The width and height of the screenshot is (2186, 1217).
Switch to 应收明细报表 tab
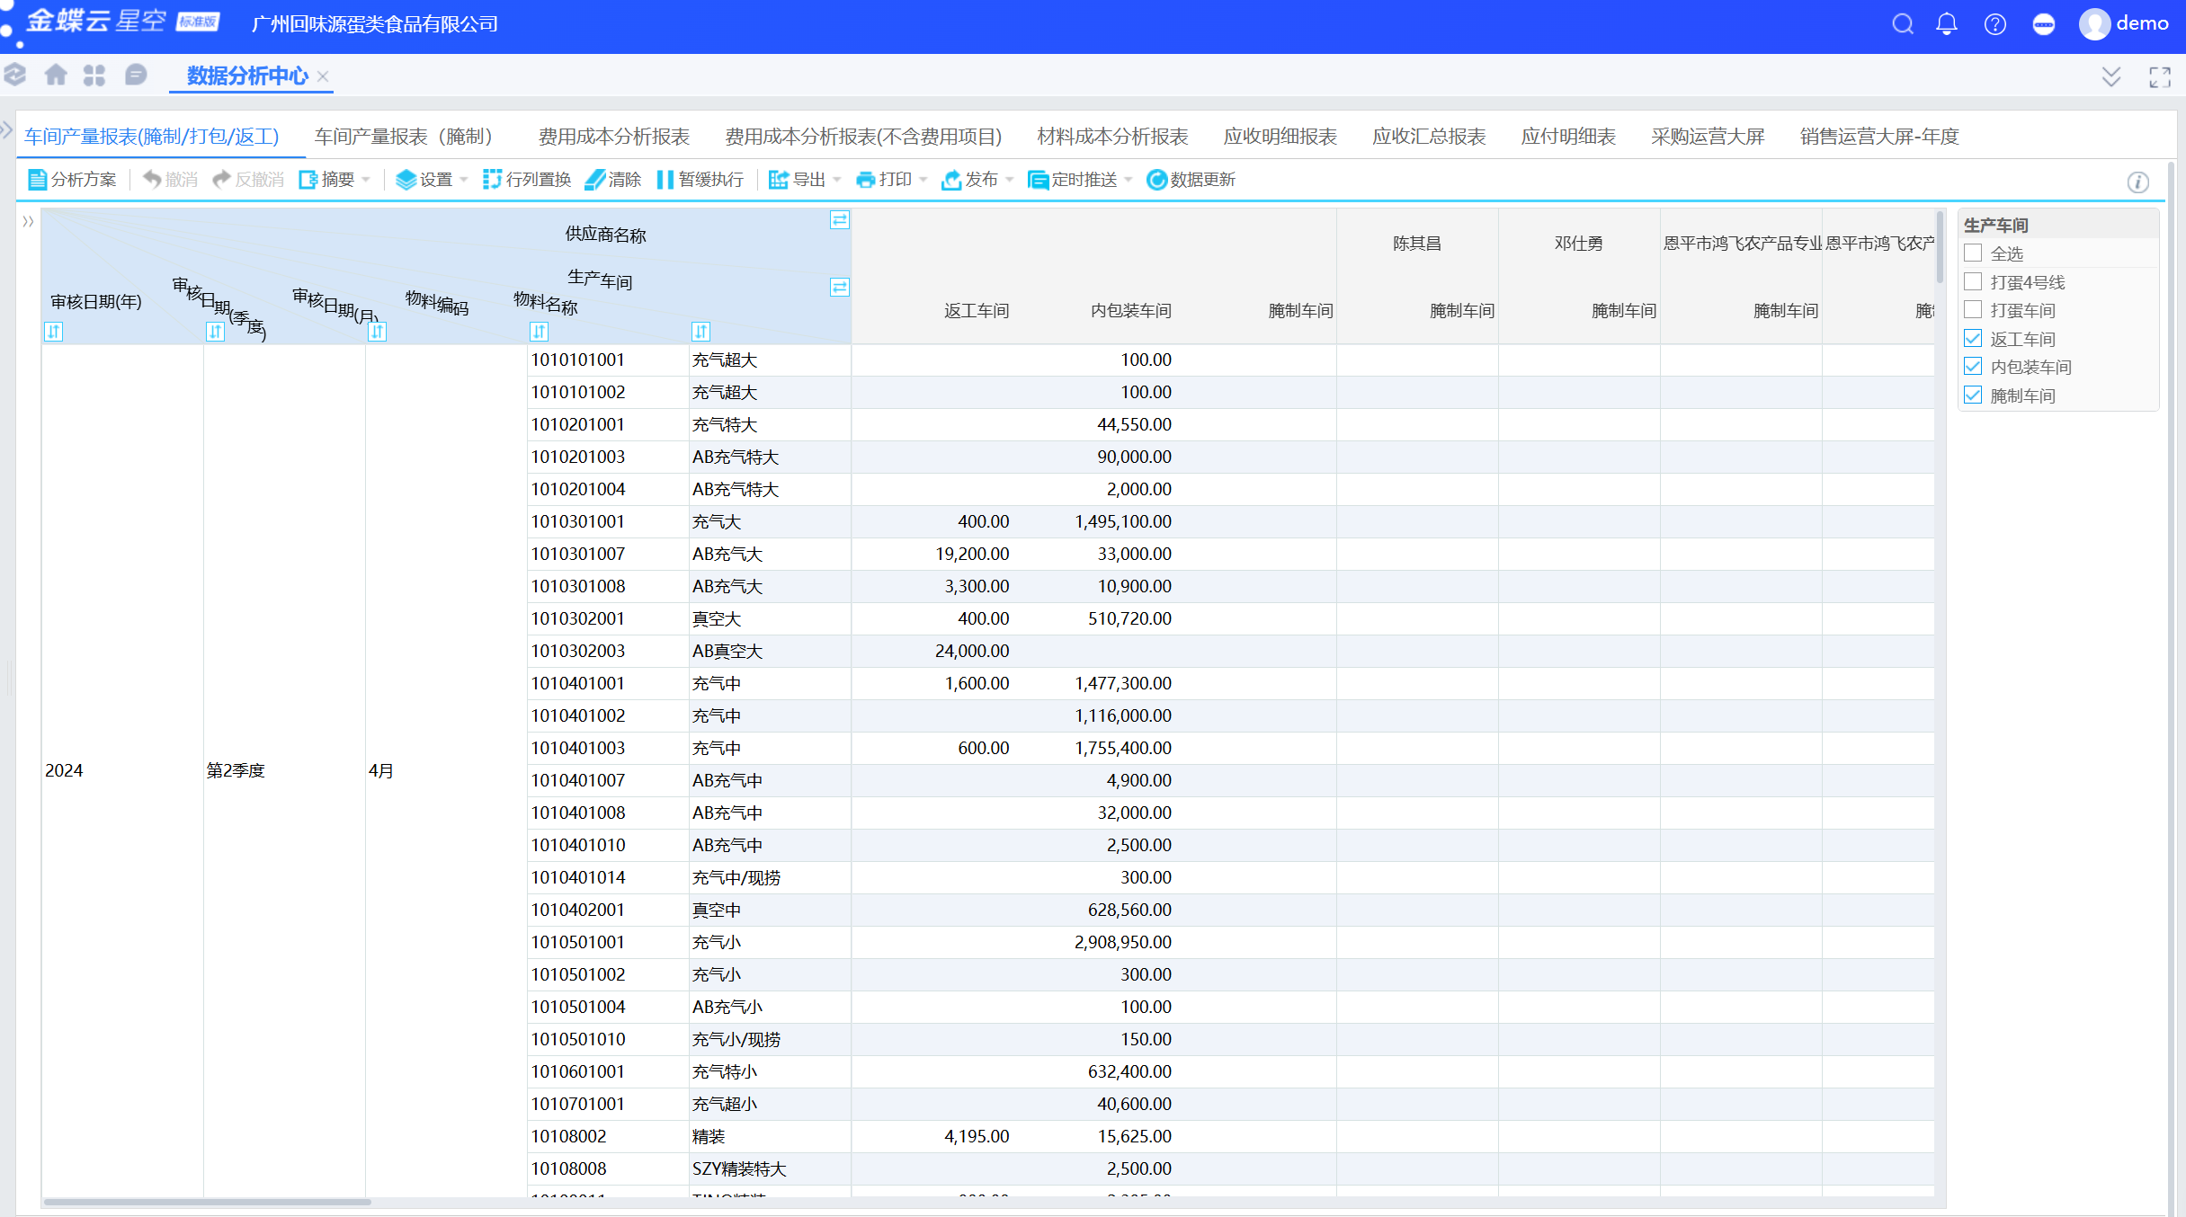click(x=1280, y=137)
